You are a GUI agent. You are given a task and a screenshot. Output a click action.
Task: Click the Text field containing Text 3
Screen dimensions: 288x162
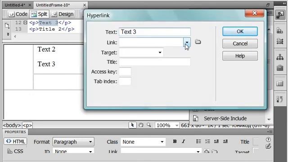pyautogui.click(x=155, y=32)
